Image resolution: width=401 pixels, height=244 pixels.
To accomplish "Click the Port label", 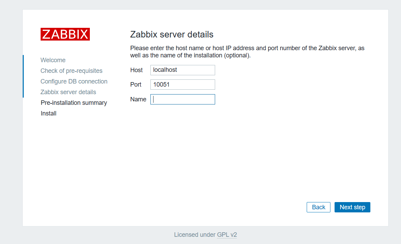I will click(136, 85).
